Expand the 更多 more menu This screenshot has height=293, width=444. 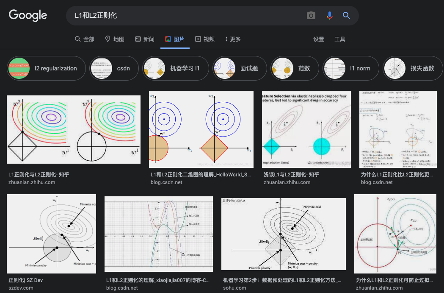(233, 39)
